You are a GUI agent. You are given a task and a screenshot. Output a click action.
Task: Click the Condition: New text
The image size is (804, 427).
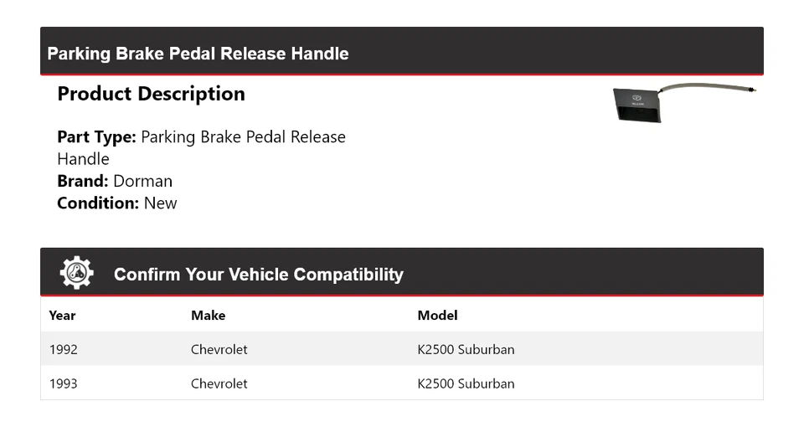[x=117, y=203]
